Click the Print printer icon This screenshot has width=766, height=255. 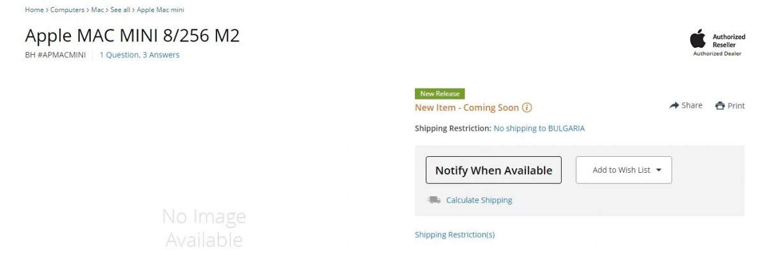720,106
